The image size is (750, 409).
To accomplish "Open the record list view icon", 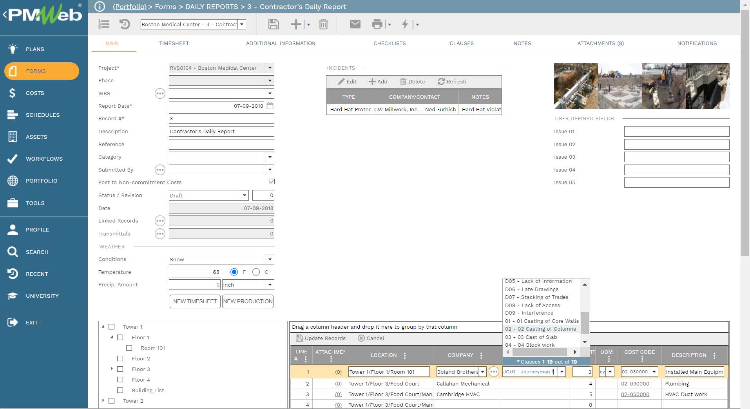I will (x=103, y=24).
